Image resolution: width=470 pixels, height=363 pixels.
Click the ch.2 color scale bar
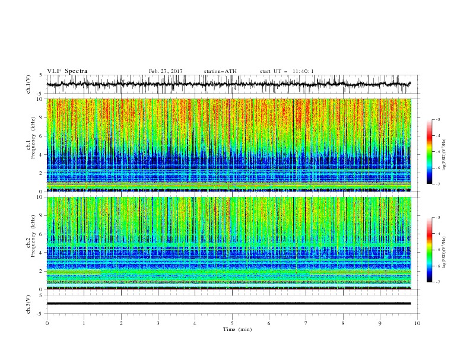[430, 250]
